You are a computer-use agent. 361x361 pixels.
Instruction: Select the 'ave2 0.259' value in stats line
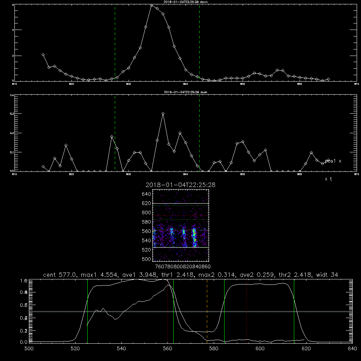tap(257, 275)
